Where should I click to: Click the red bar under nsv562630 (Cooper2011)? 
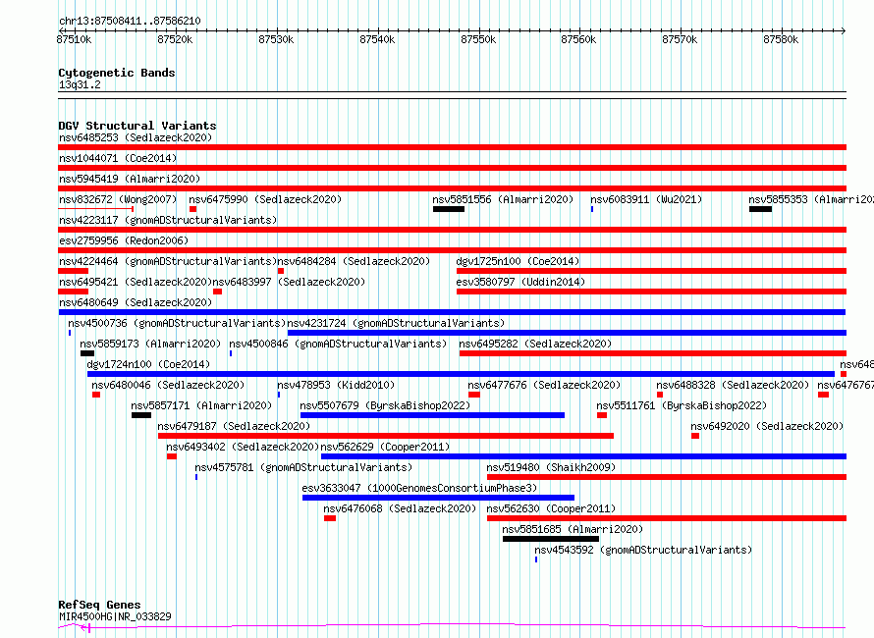[667, 518]
